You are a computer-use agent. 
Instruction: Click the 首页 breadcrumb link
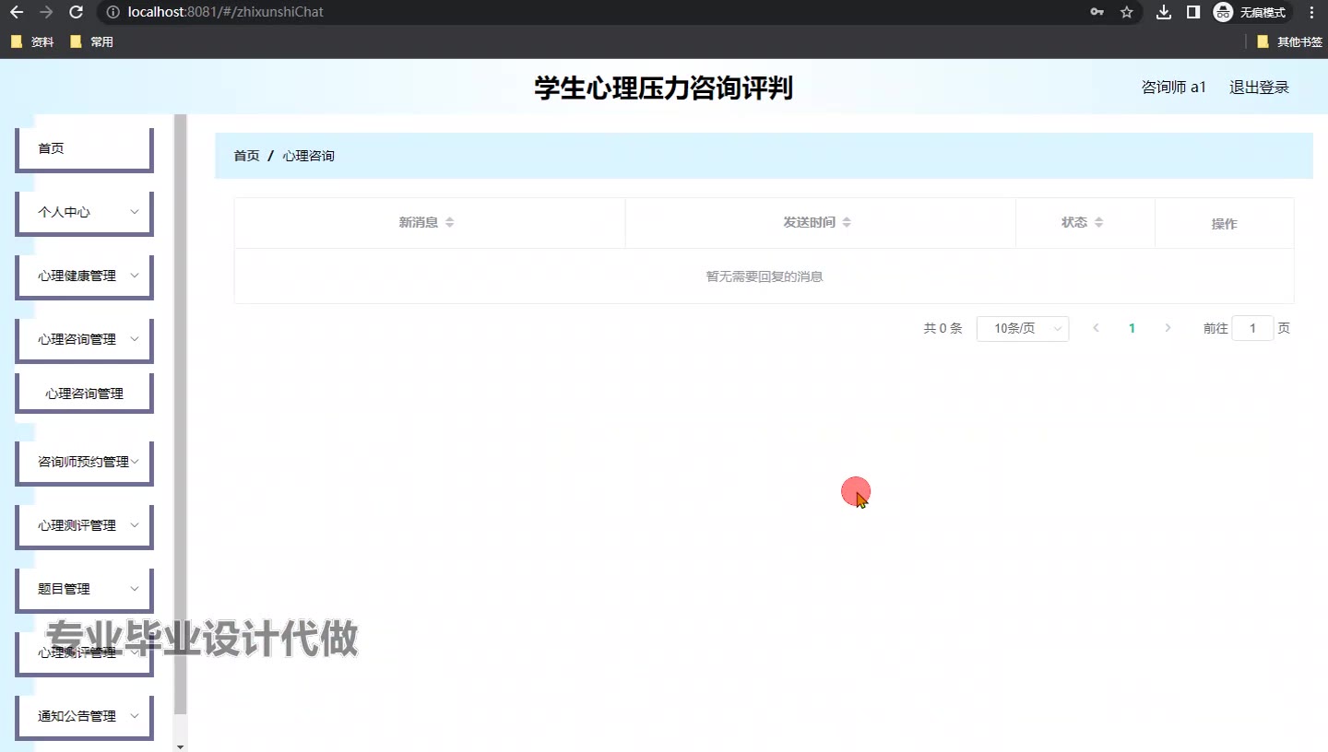pos(246,156)
